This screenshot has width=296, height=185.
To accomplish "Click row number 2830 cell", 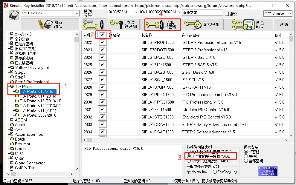I will point(88,102).
